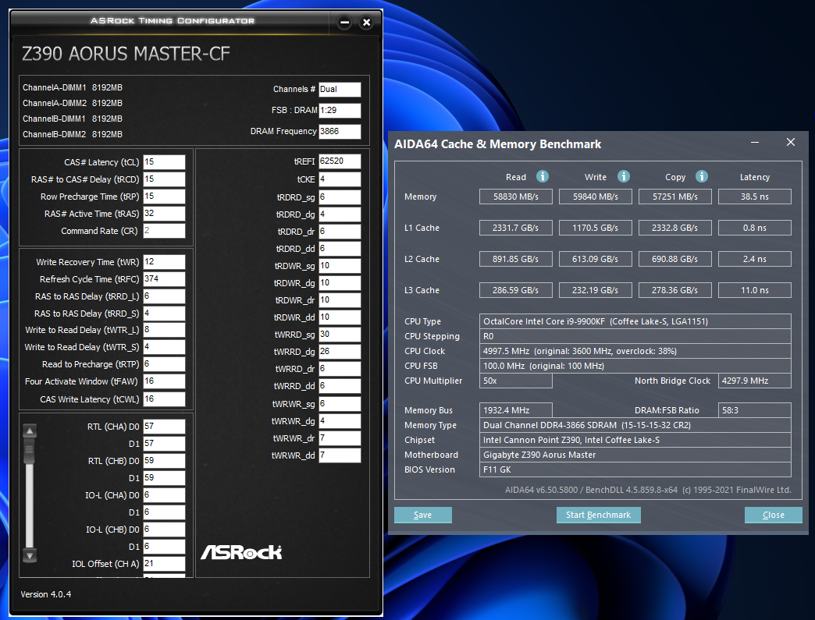815x620 pixels.
Task: Click the CAS# Latency (tCL) field
Action: [164, 162]
